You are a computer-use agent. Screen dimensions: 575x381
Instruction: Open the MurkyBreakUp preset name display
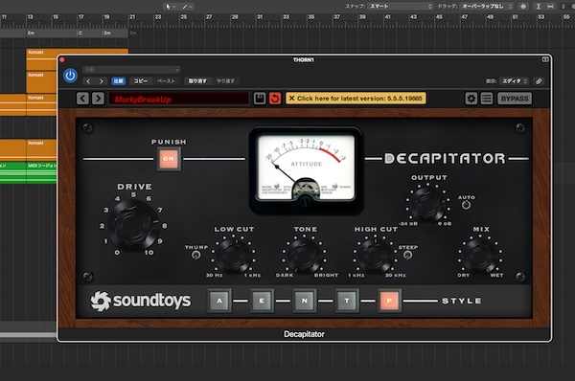(178, 99)
